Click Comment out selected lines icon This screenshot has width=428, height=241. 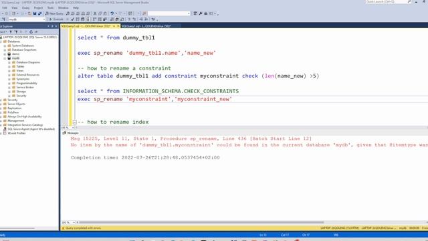(x=129, y=19)
